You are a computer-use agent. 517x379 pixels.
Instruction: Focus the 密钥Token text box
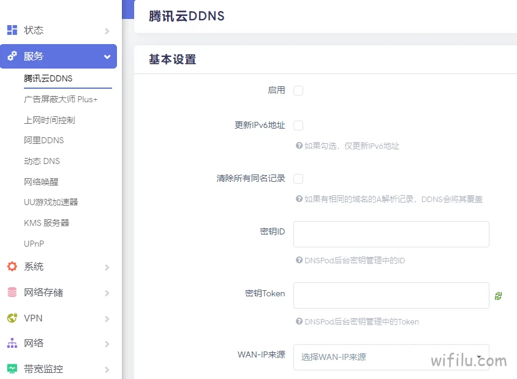[x=391, y=295]
